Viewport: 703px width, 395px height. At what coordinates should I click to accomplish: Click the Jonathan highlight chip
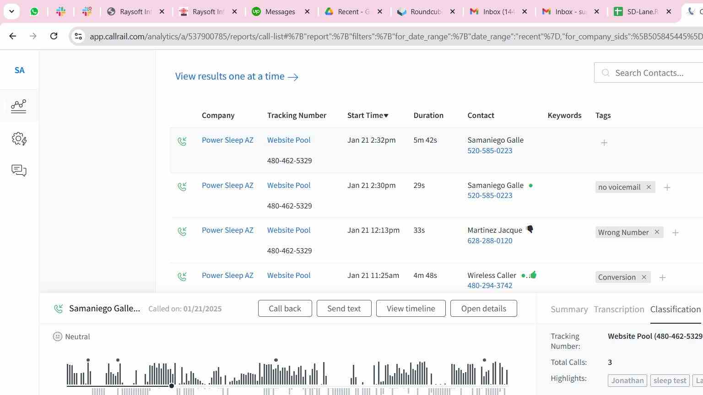tap(627, 380)
